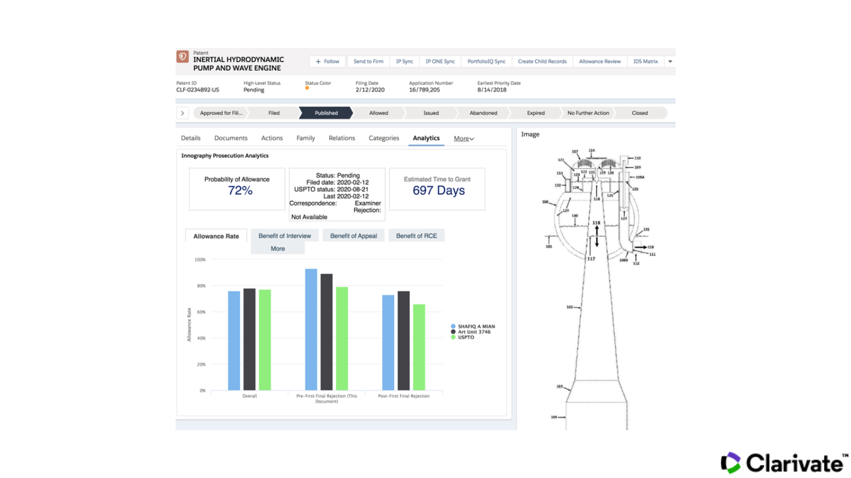851x478 pixels.
Task: Open the More tabs dropdown
Action: pos(464,139)
